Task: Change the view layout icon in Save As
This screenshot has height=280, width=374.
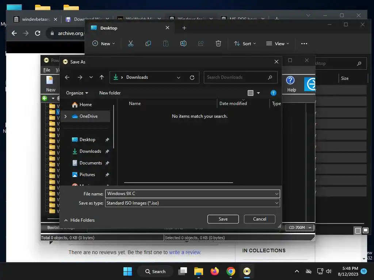Action: point(251,93)
